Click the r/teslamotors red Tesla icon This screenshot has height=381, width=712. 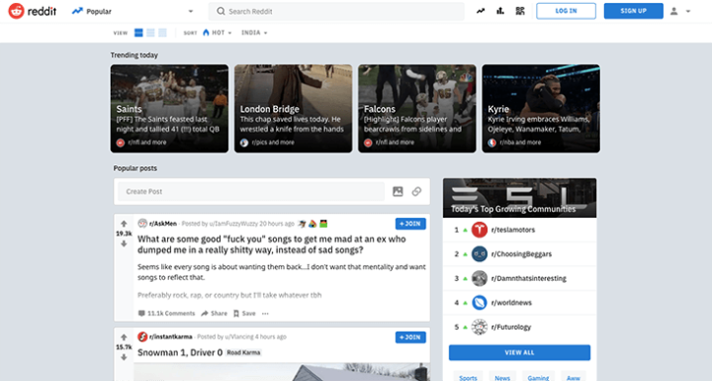(479, 230)
